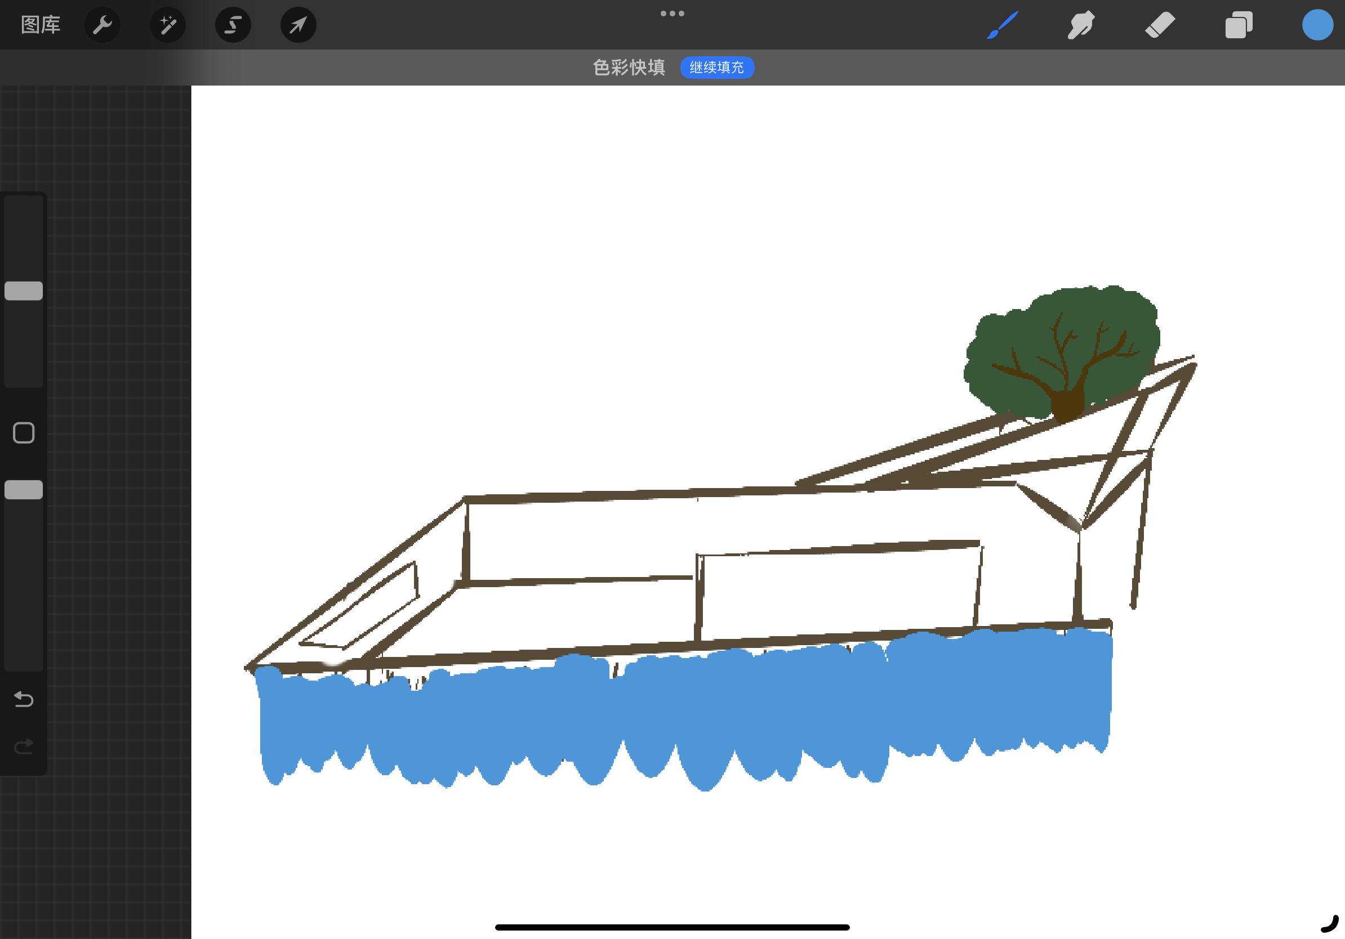This screenshot has width=1345, height=939.
Task: Open the Layers panel
Action: tap(1239, 25)
